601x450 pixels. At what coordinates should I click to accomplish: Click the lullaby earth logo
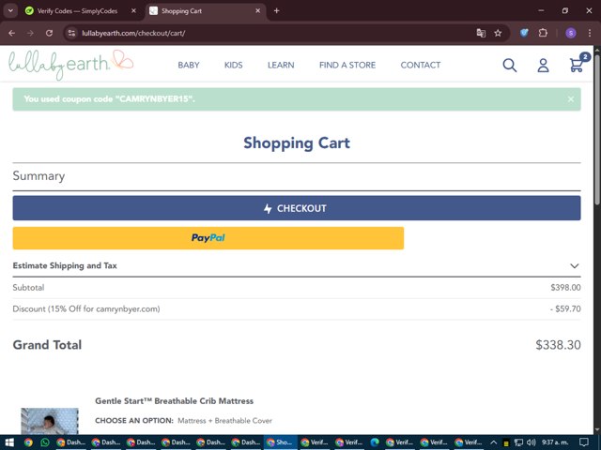click(x=71, y=65)
